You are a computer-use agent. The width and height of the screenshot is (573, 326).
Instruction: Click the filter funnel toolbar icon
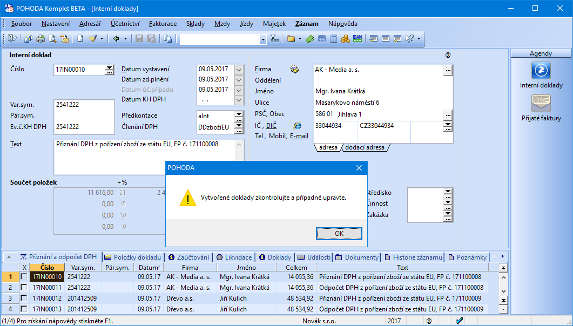[274, 39]
